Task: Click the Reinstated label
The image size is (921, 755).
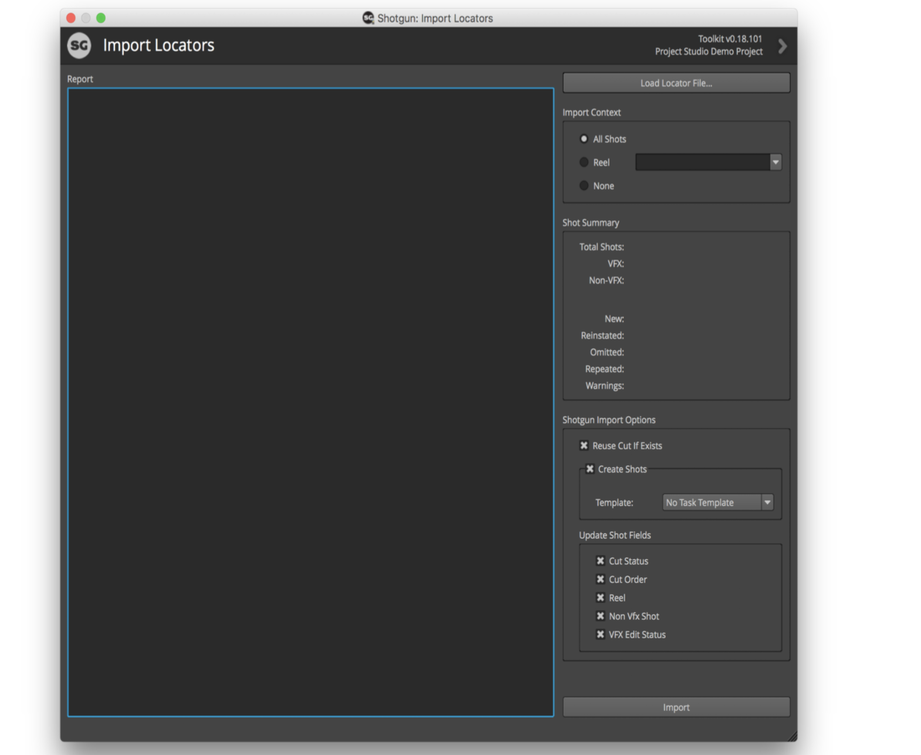Action: (x=602, y=336)
